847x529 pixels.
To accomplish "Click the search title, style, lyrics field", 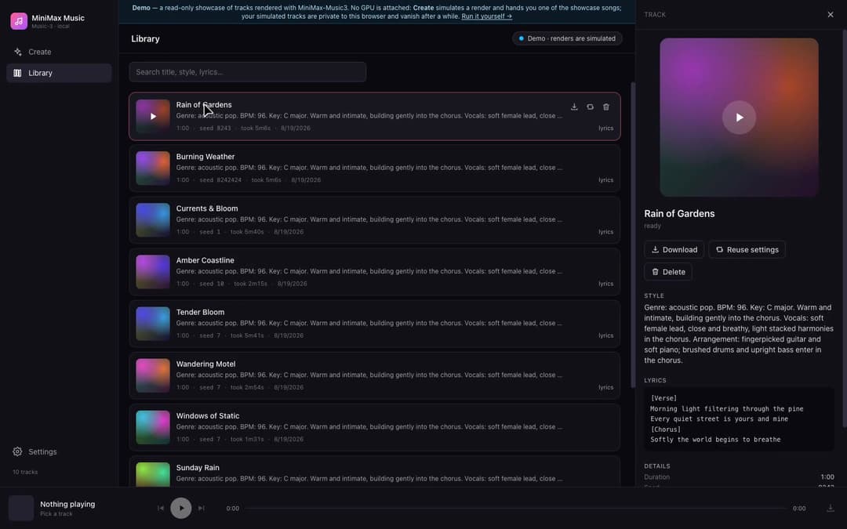I will coord(247,72).
